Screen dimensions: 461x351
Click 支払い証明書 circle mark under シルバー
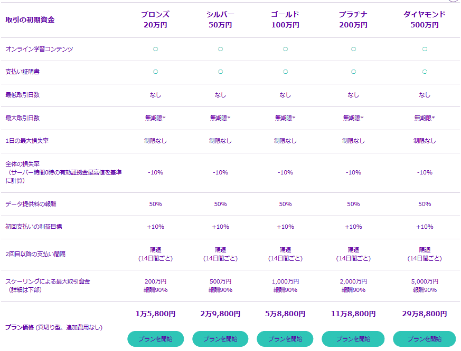click(x=220, y=72)
